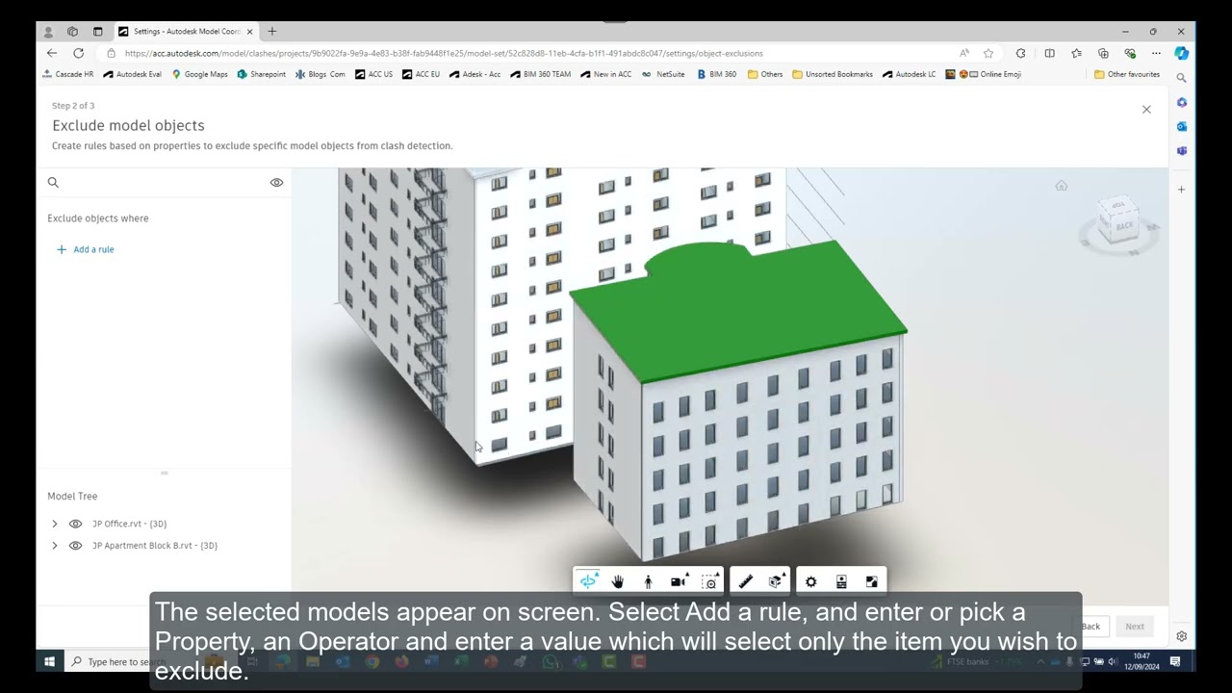Open browser Settings and more ellipsis

pos(1156,53)
